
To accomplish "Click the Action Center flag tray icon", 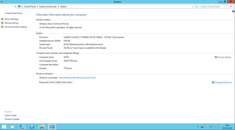I will [207, 127].
